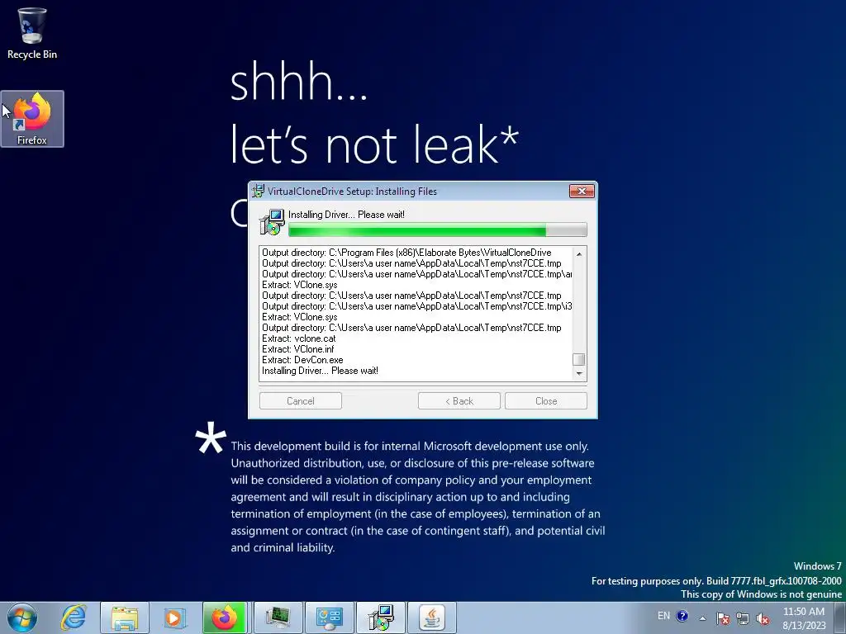The height and width of the screenshot is (634, 846).
Task: Click the installer computer-and-disc icon
Action: pos(272,222)
